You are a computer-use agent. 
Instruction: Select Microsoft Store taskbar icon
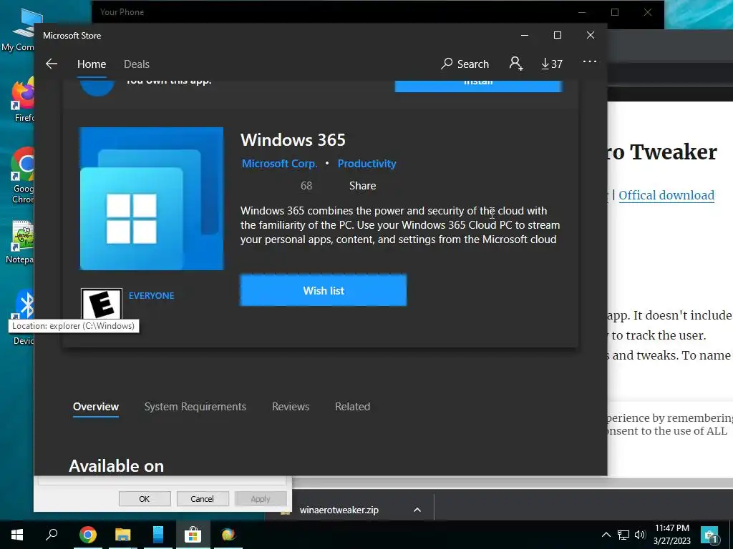(193, 535)
